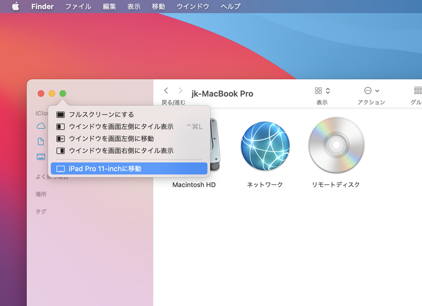
Task: Select the リモートディスク disc icon
Action: coord(337,145)
